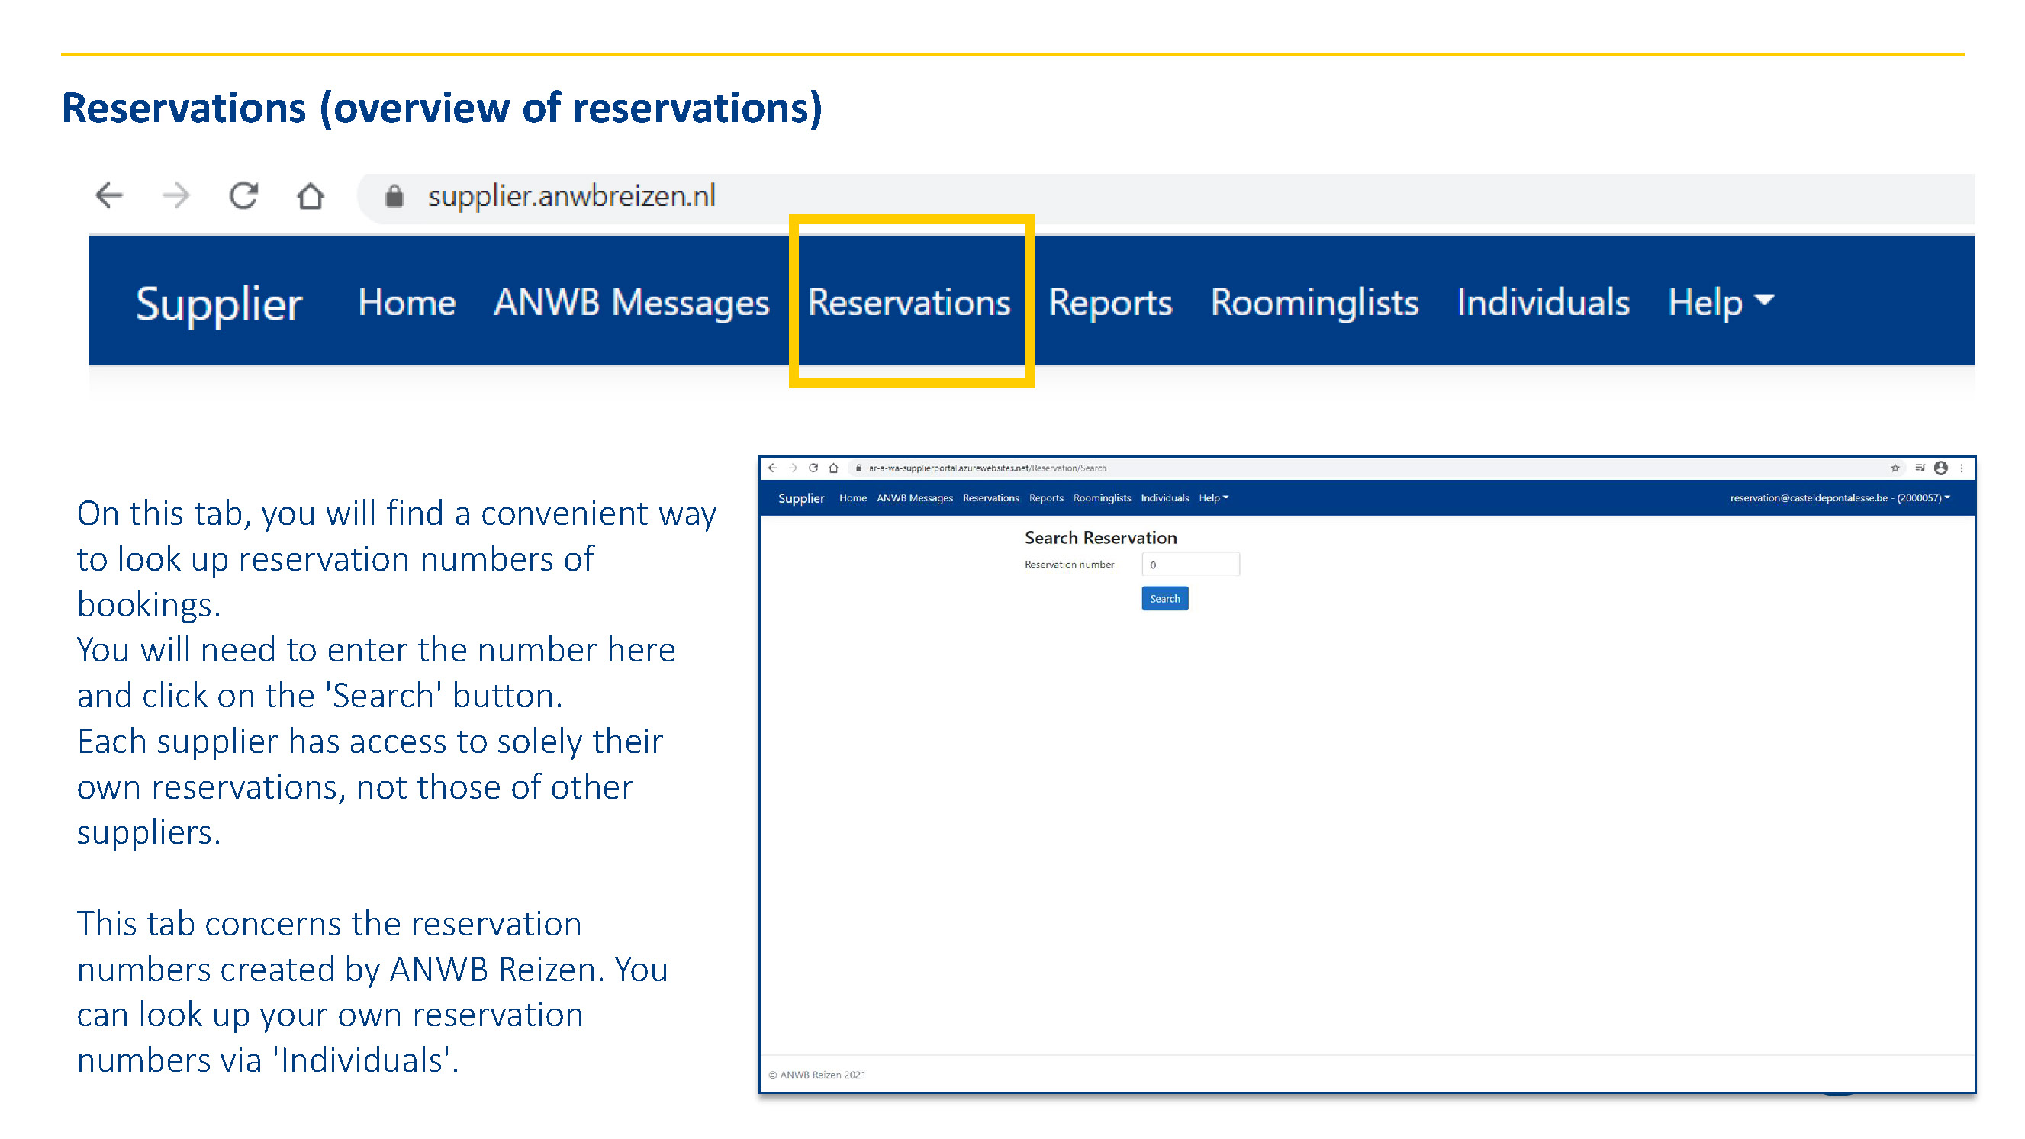2025x1139 pixels.
Task: Open Individuals in the small embedded navbar
Action: pyautogui.click(x=1165, y=498)
